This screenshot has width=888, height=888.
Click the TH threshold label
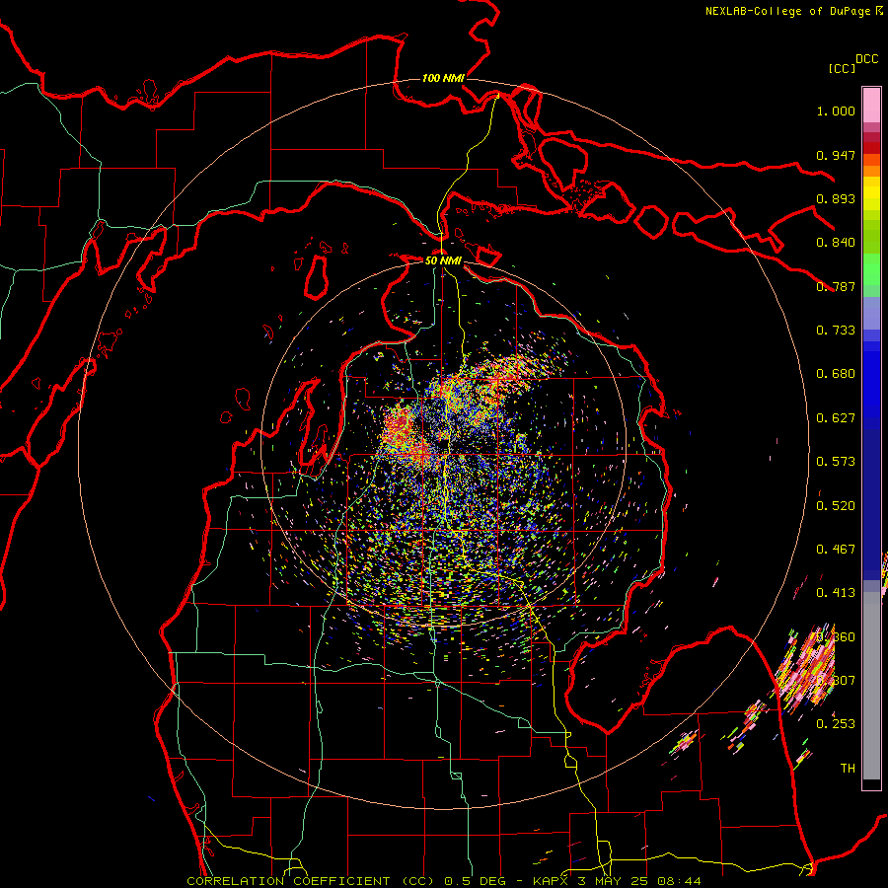coord(848,769)
